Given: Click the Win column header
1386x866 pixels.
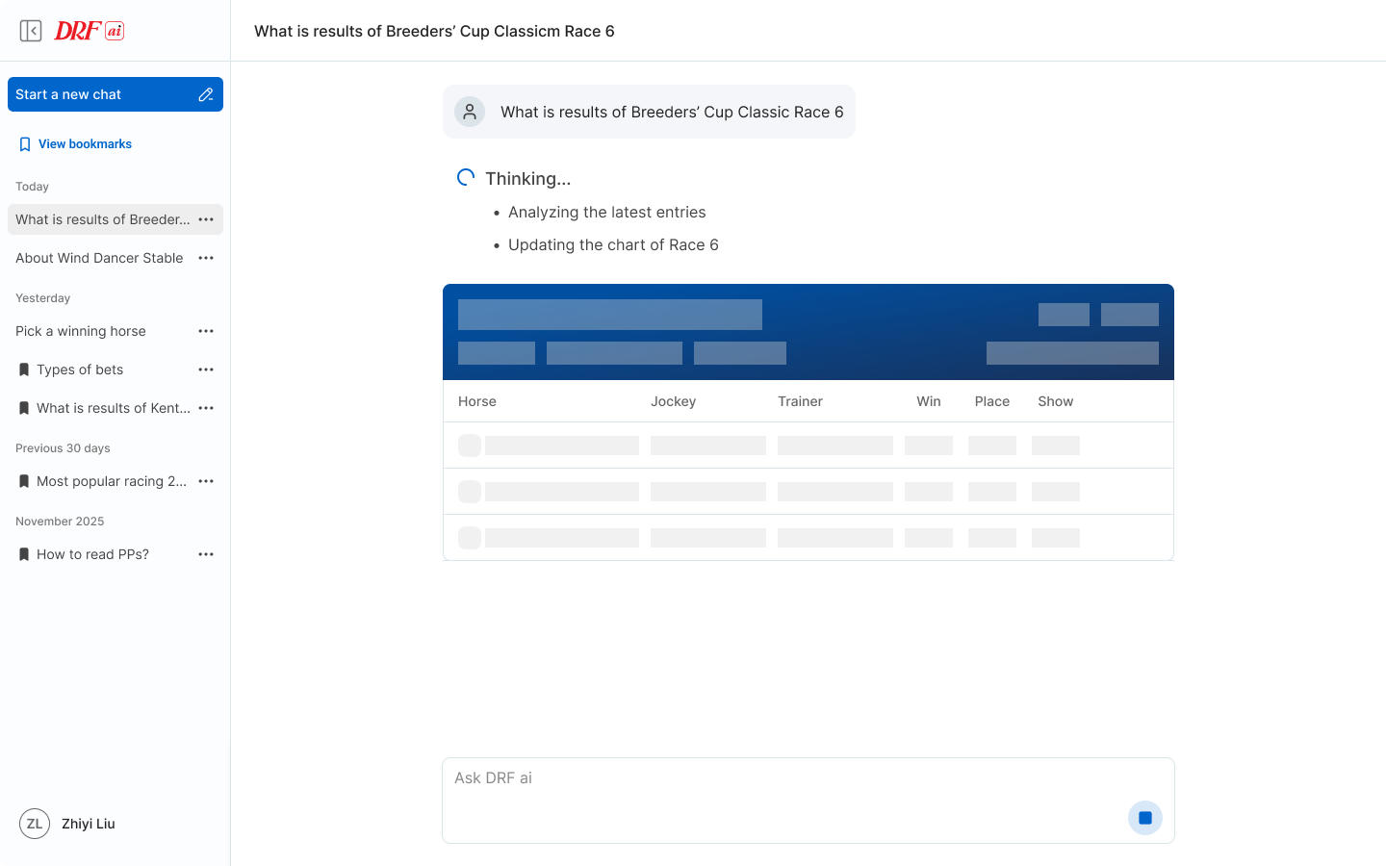Looking at the screenshot, I should [x=929, y=401].
